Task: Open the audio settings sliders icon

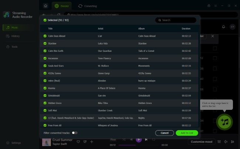Action: pyautogui.click(x=233, y=142)
